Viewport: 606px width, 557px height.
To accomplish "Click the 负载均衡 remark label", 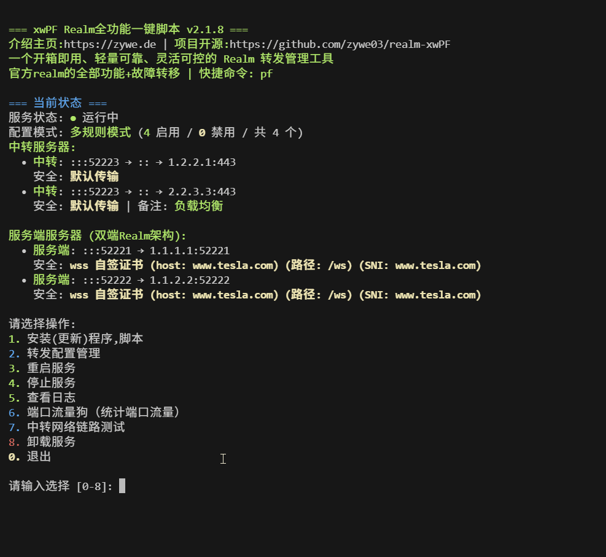I will click(198, 206).
